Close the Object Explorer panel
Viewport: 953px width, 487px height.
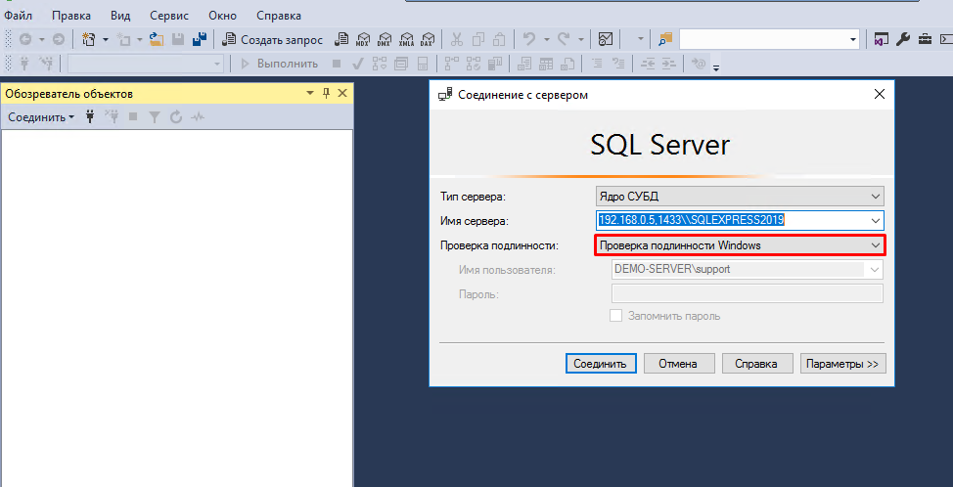342,94
